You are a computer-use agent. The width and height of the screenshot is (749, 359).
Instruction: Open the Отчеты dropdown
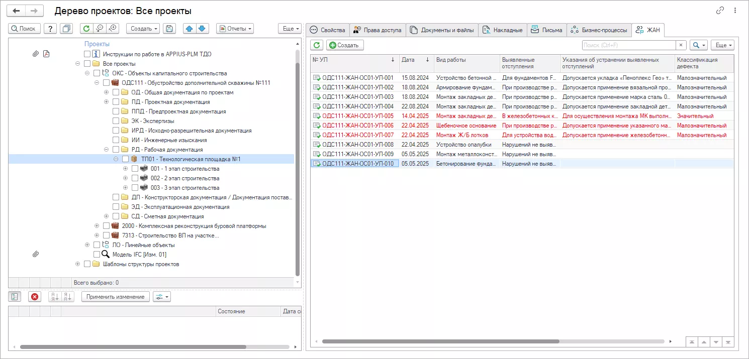[235, 29]
